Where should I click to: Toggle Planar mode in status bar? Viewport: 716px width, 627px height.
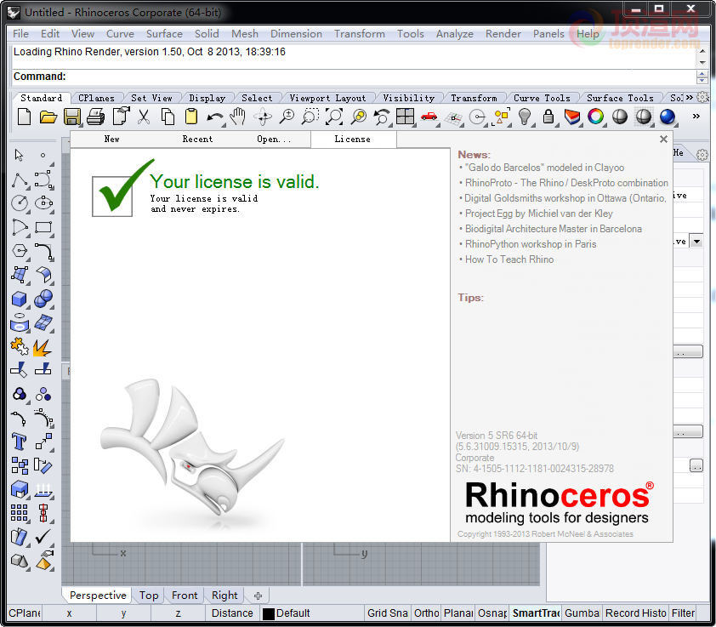[458, 613]
